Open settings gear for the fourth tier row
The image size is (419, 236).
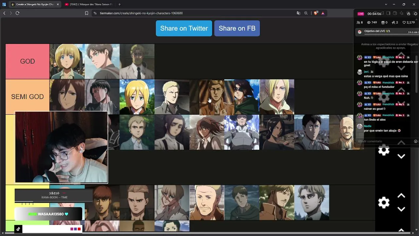[x=384, y=203]
